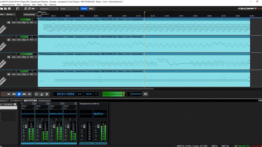Click the horizontal timeline scrollbar

(97, 89)
